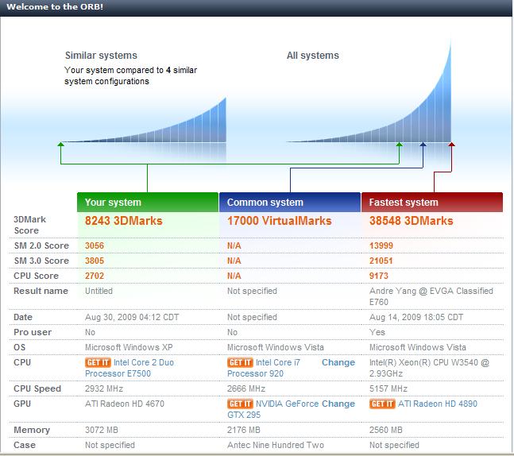Click Yes in the Pro user row
514x456 pixels.
[x=377, y=332]
